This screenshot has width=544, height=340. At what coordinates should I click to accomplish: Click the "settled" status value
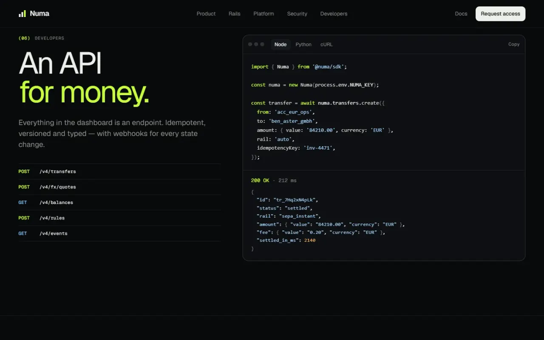pos(296,208)
